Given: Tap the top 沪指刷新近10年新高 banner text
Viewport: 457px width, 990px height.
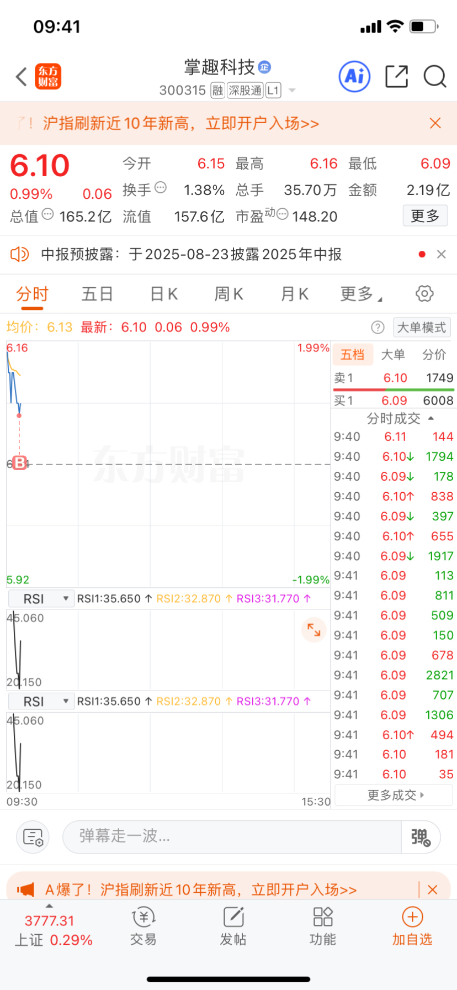Looking at the screenshot, I should click(x=181, y=123).
